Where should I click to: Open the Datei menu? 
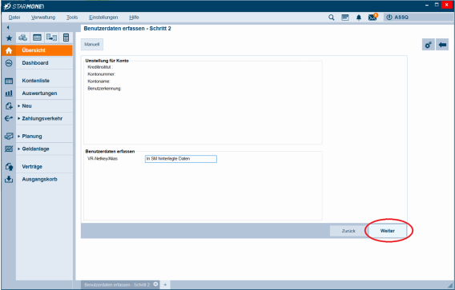14,18
